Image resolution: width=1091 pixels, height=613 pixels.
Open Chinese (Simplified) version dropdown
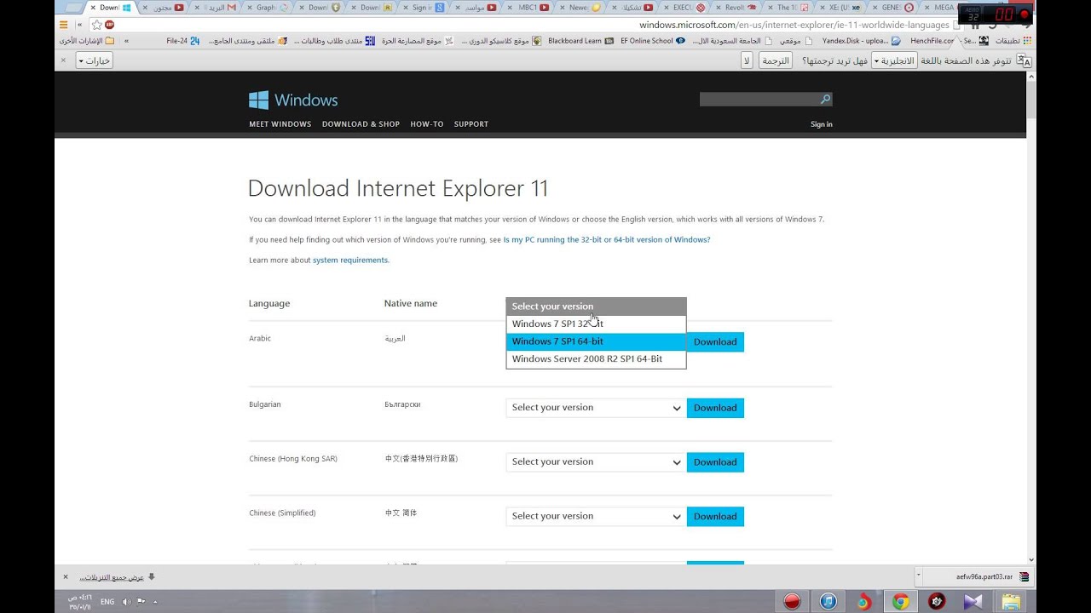(x=596, y=517)
